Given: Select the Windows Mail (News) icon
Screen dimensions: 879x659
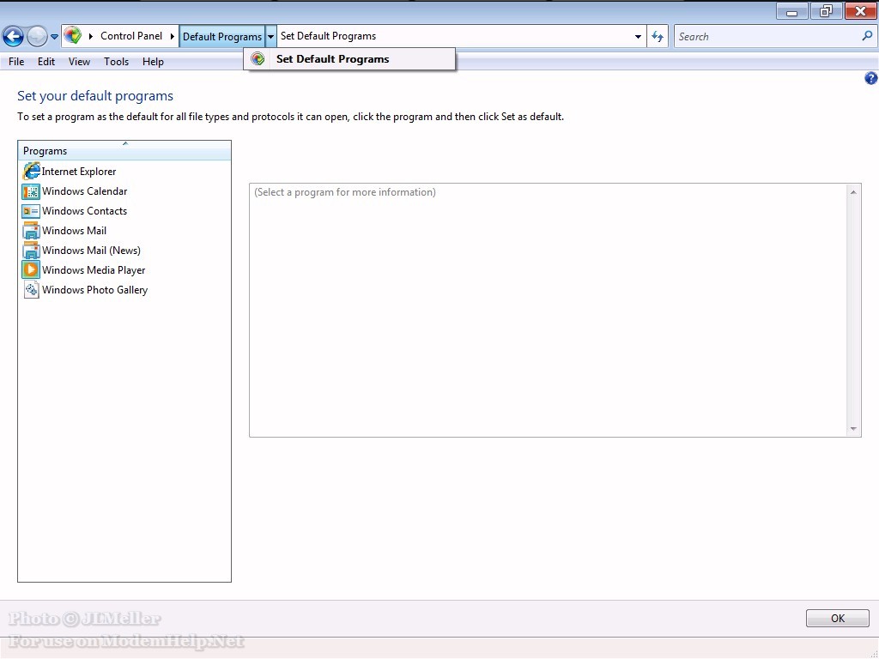Looking at the screenshot, I should click(x=31, y=250).
